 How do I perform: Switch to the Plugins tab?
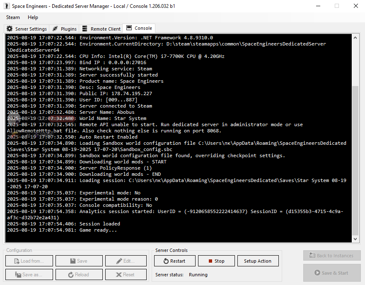coord(65,29)
